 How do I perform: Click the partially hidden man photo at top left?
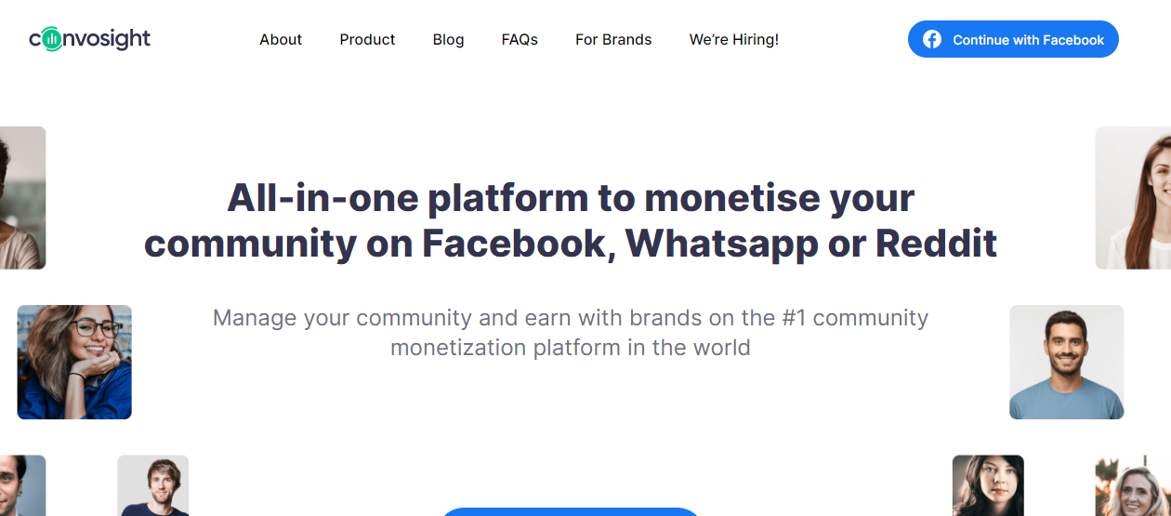(x=22, y=198)
